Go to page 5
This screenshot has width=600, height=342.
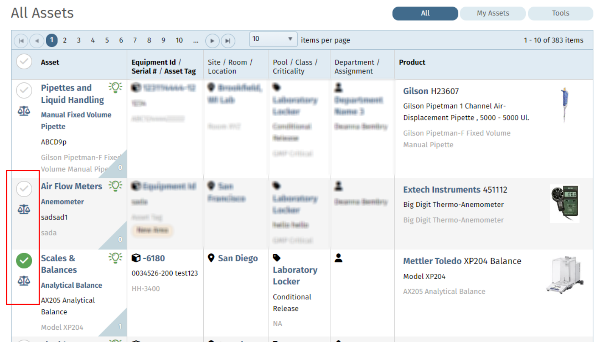click(107, 40)
